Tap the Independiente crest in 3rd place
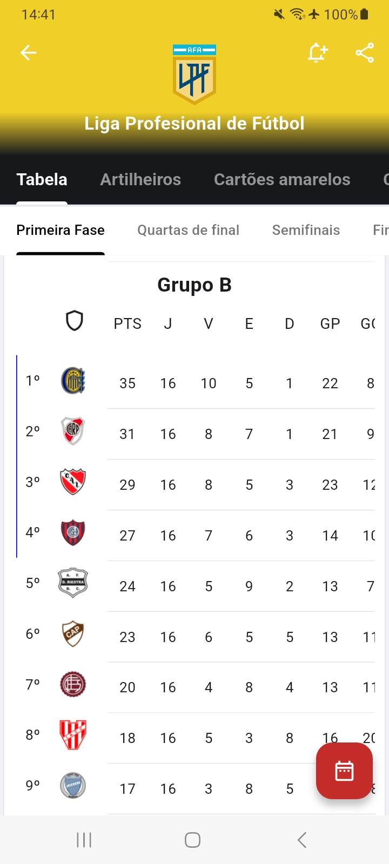This screenshot has height=864, width=389. pos(73,482)
